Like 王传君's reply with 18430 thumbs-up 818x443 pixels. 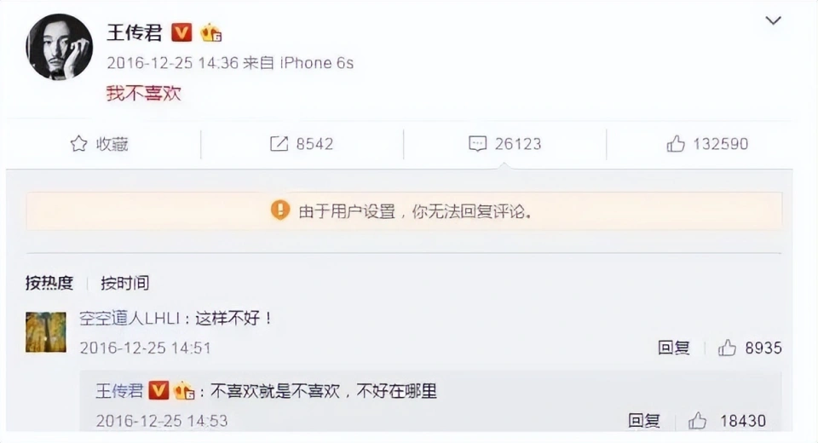click(697, 421)
